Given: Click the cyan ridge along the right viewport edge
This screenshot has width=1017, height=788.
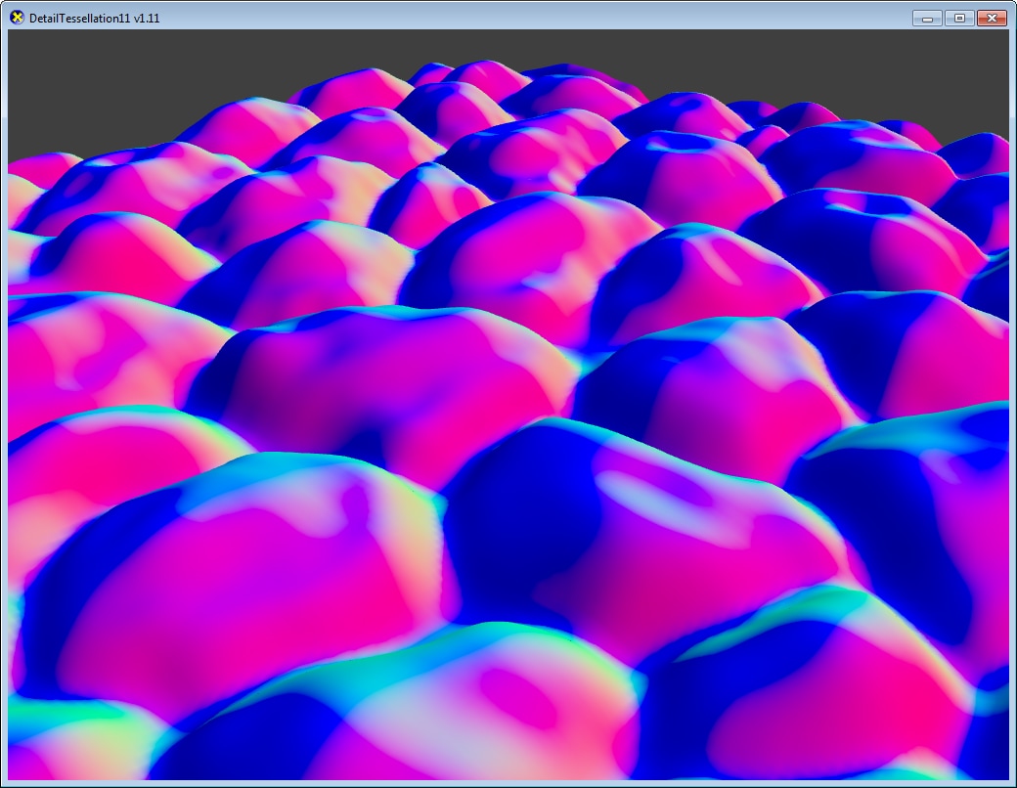Looking at the screenshot, I should click(988, 416).
